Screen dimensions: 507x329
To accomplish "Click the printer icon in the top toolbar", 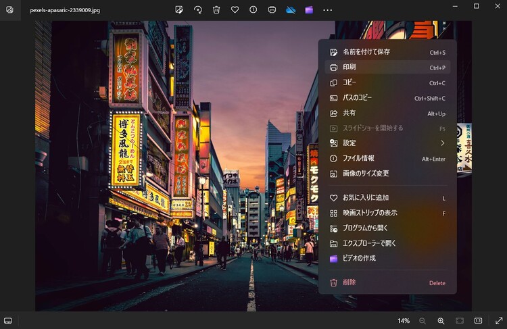I will click(272, 9).
